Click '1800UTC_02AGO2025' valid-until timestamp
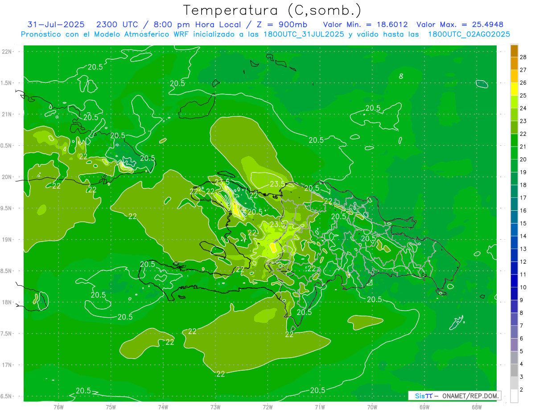535x413 pixels. (x=469, y=34)
